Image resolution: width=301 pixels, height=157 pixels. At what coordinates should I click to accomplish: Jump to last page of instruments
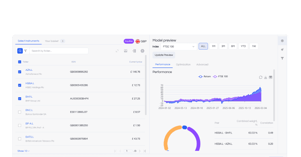click(144, 151)
